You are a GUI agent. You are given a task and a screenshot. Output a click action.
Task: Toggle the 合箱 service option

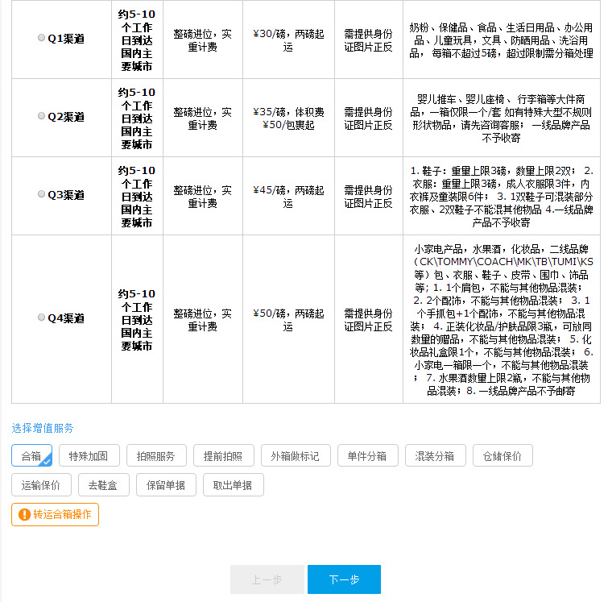coord(31,455)
